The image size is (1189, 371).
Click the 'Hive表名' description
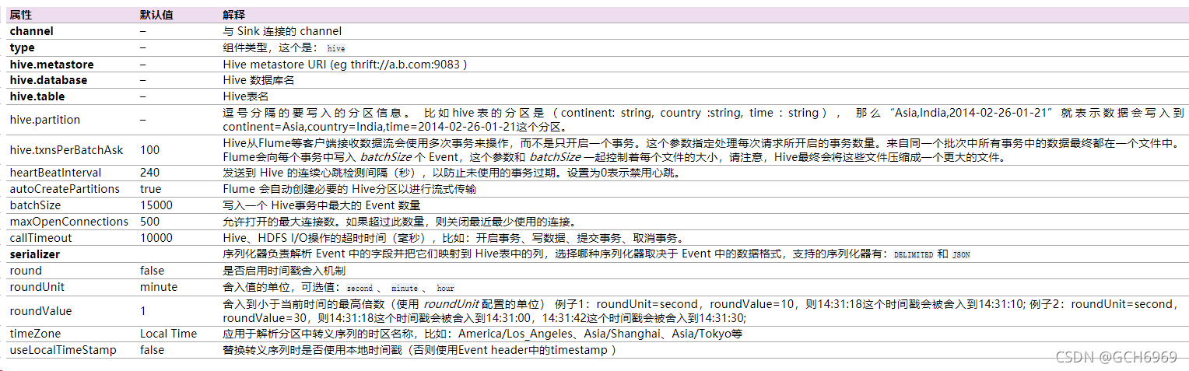point(246,96)
